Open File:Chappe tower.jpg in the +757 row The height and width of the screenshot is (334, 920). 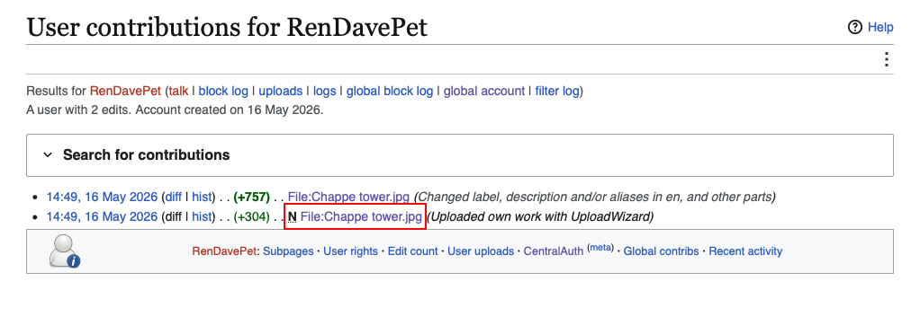(348, 198)
